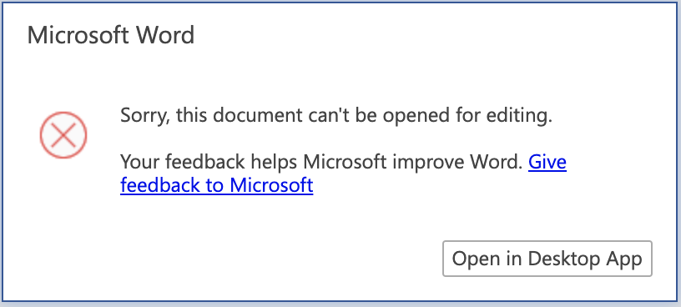
Task: Click the Microsoft Word dialog title
Action: 111,35
